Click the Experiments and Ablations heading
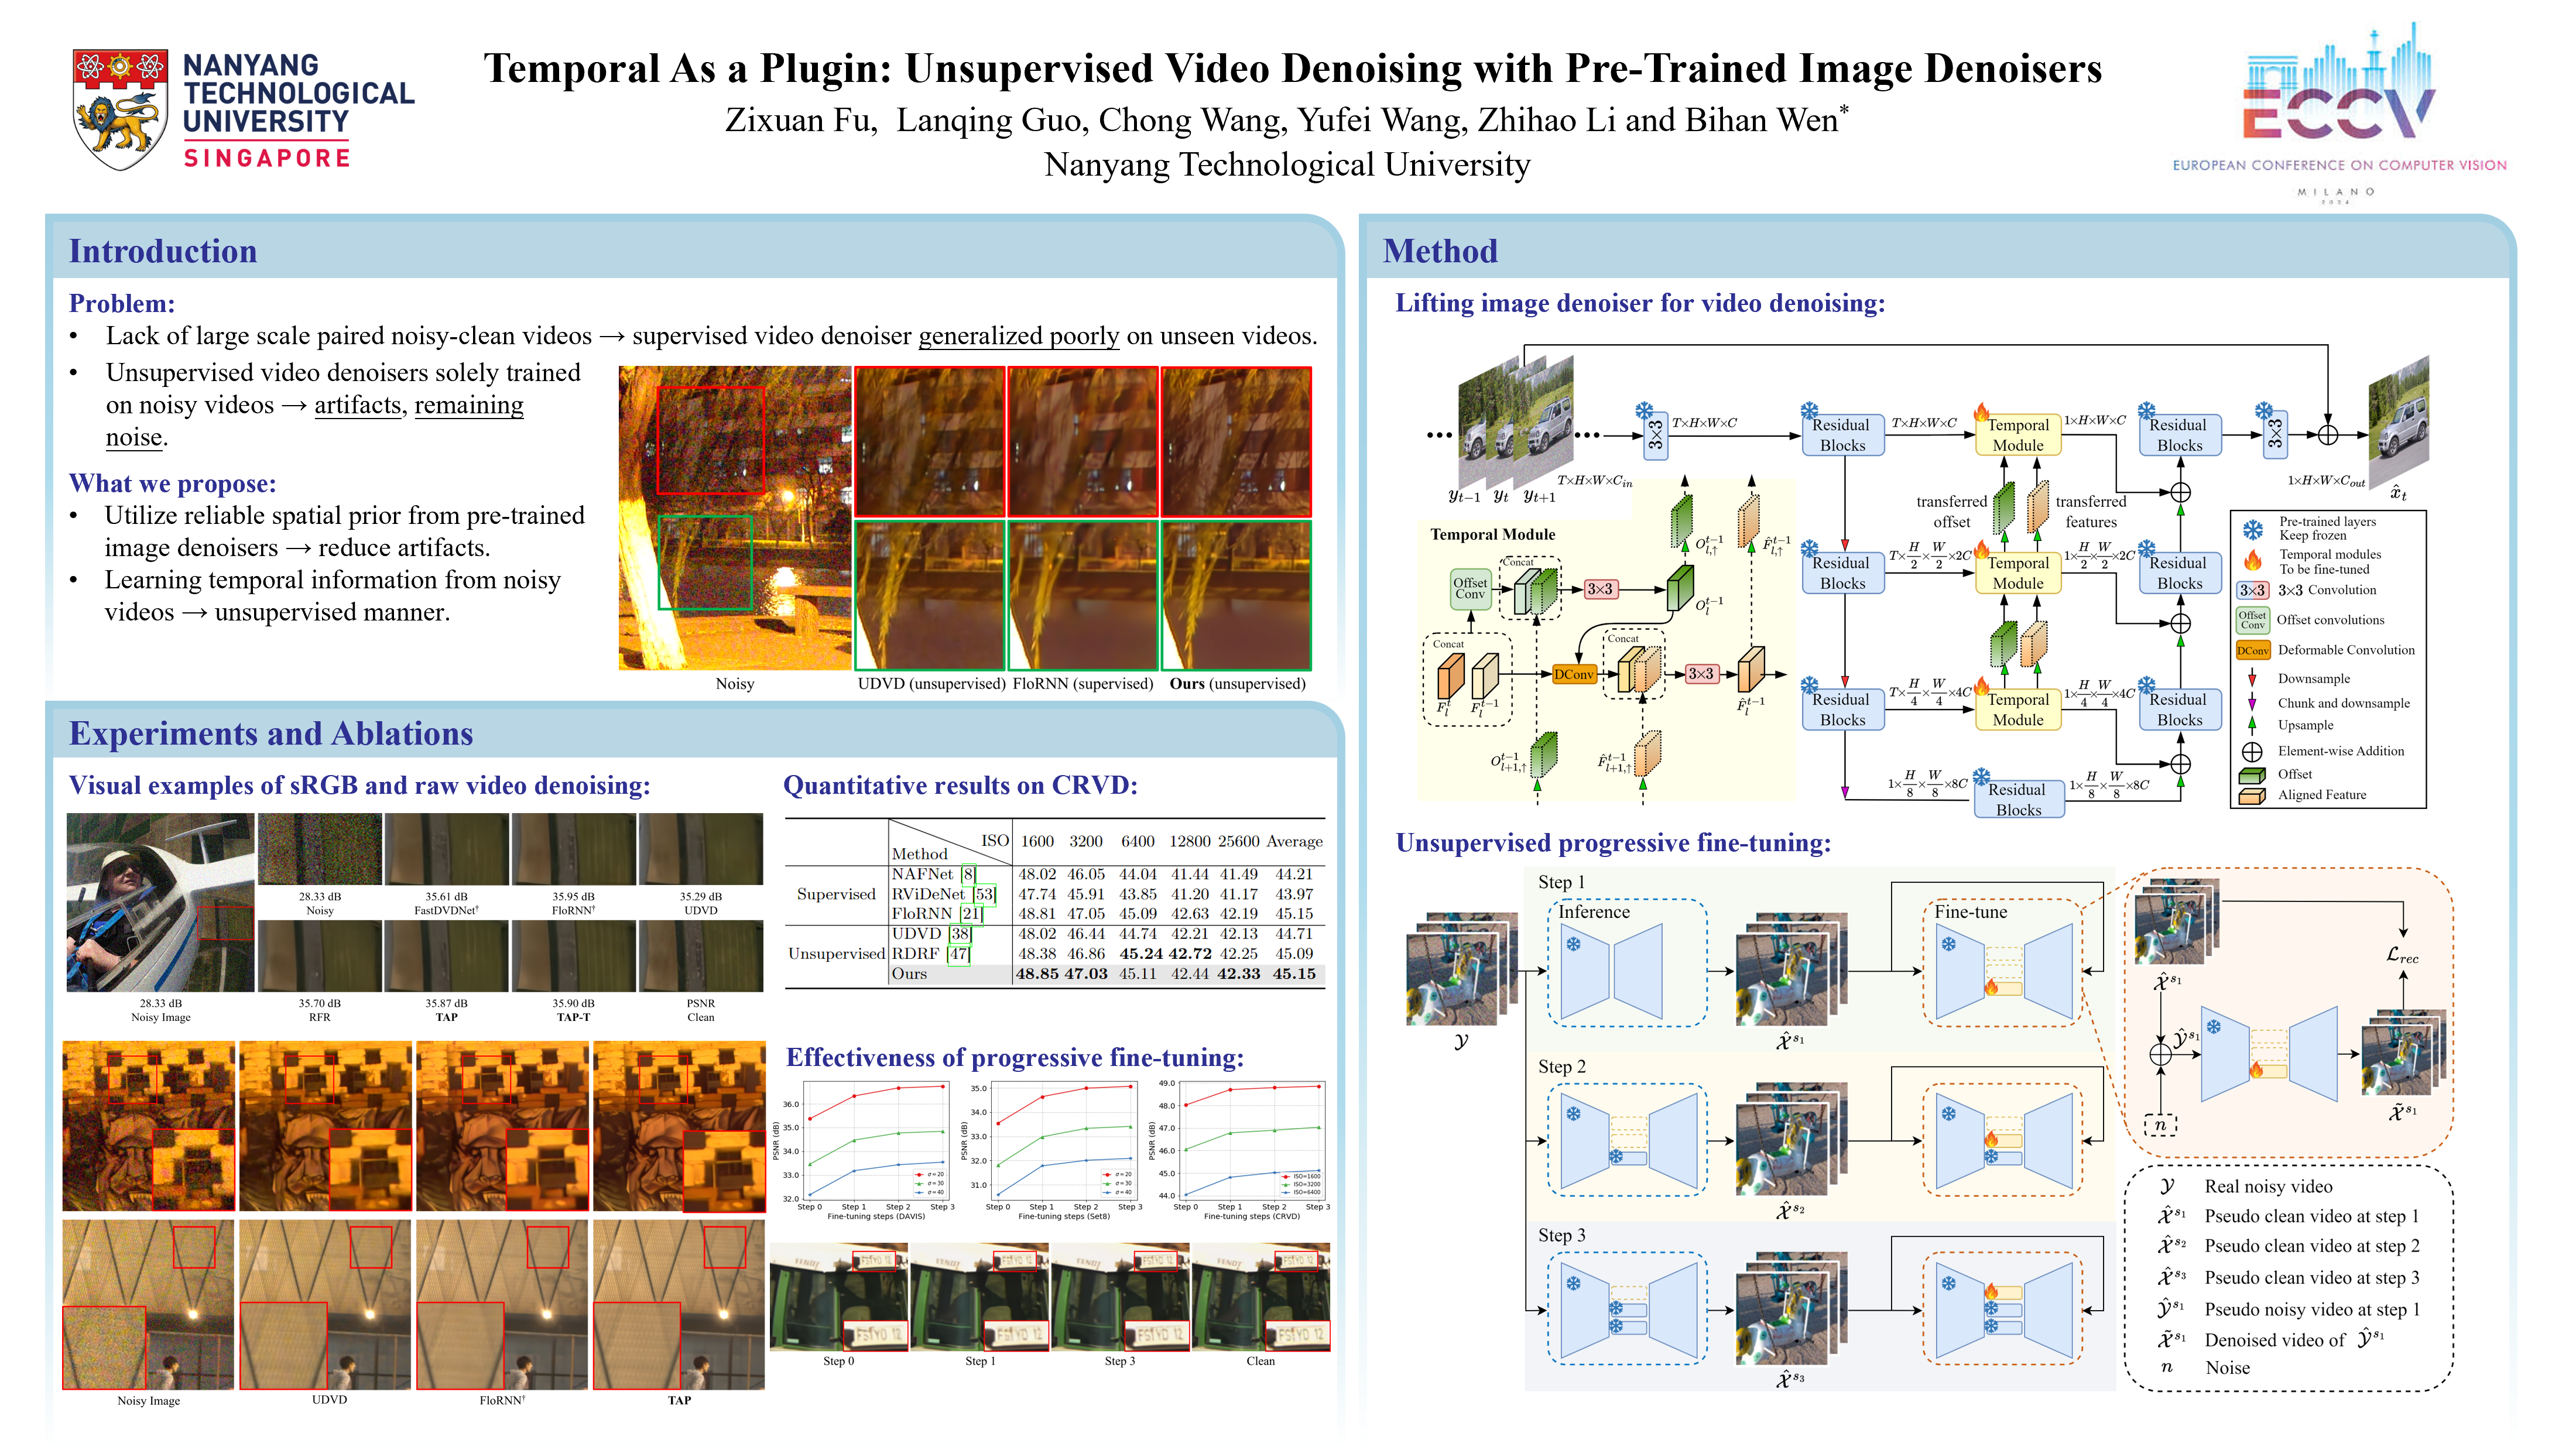This screenshot has width=2576, height=1450. [x=270, y=734]
